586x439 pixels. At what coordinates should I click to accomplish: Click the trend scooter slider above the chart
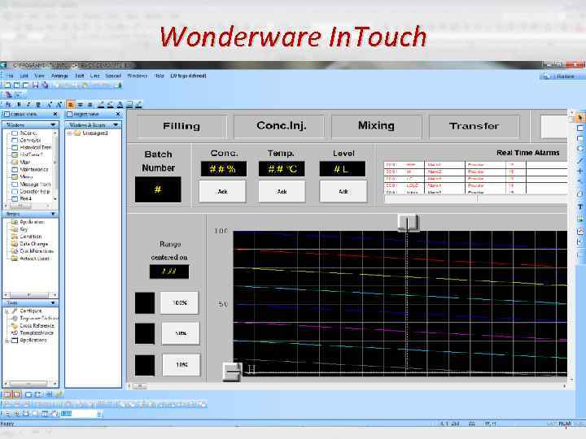click(408, 223)
